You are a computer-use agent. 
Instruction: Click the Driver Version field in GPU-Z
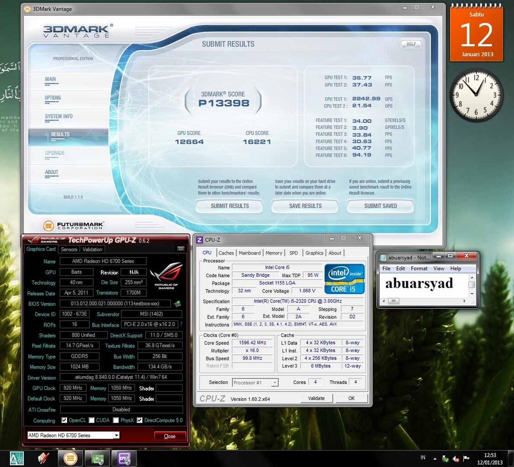point(121,377)
